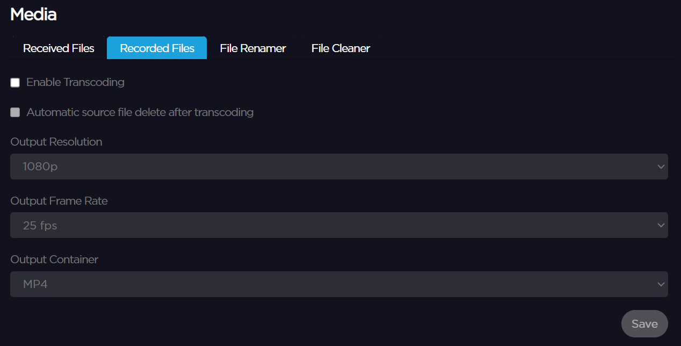
Task: Go to the File Cleaner tab
Action: 340,48
